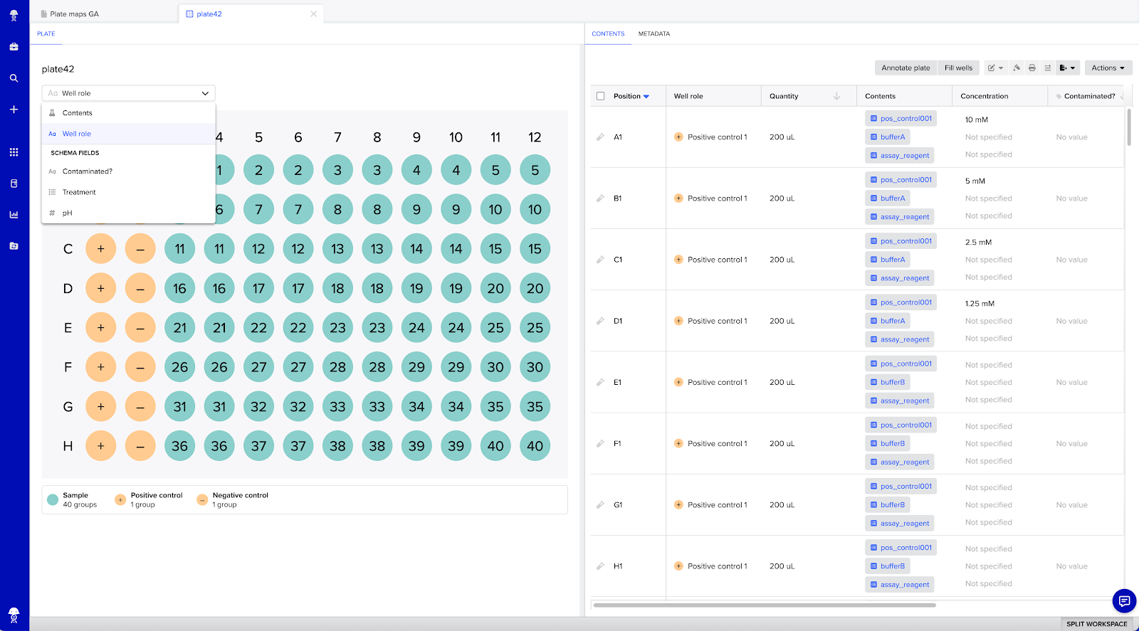The image size is (1139, 631).
Task: Click the Create plus icon in sidebar
Action: 14,110
